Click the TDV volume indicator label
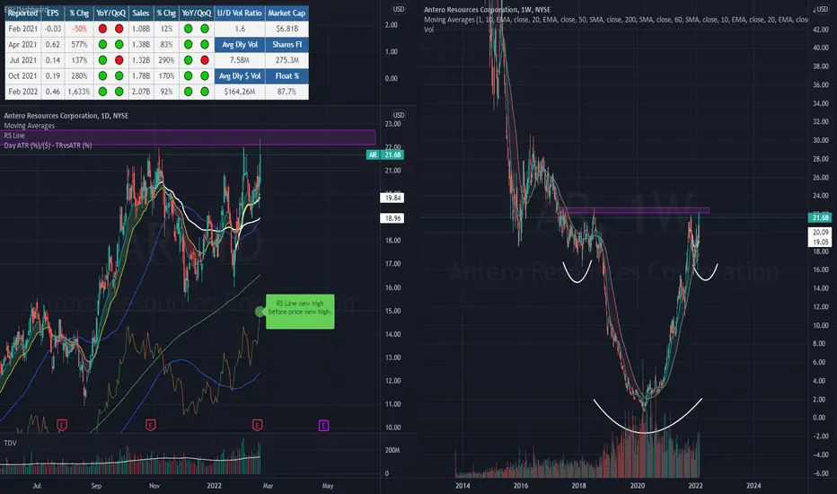The width and height of the screenshot is (837, 494). 10,443
